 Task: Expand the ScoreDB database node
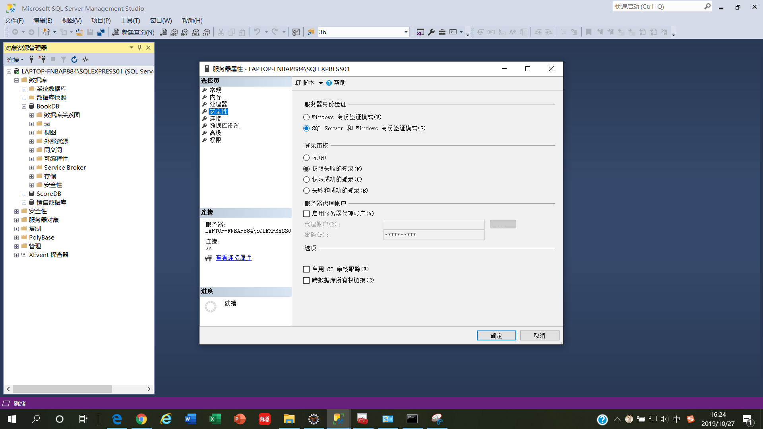point(24,194)
